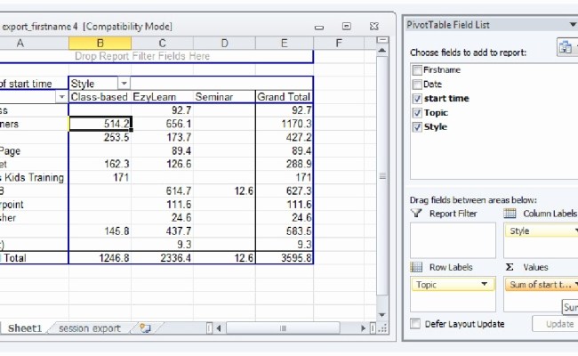
Task: Click the horizontal scrollbar thumb
Action: click(x=283, y=328)
